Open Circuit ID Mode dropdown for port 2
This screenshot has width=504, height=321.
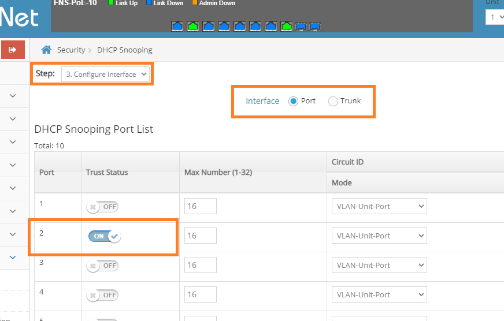379,236
